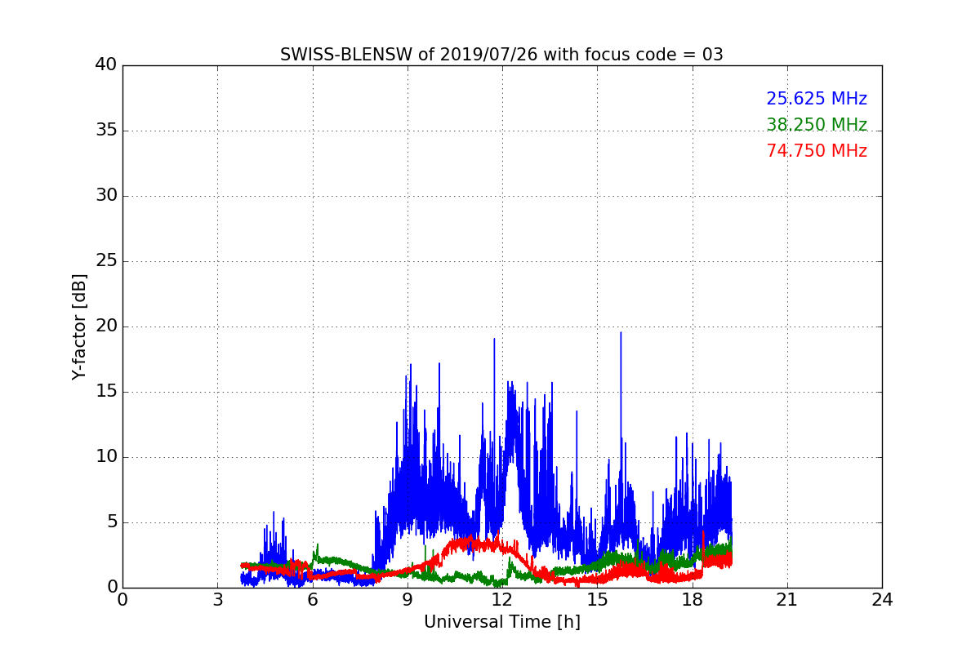The width and height of the screenshot is (980, 653).
Task: Click the y-axis tick label 30
Action: click(x=105, y=196)
